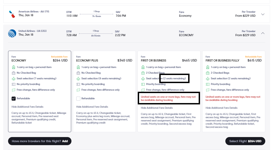The width and height of the screenshot is (272, 150).
Task: Click Select Flight $264 USD button
Action: click(245, 141)
